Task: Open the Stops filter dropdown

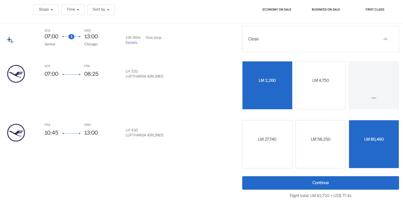Action: [46, 9]
